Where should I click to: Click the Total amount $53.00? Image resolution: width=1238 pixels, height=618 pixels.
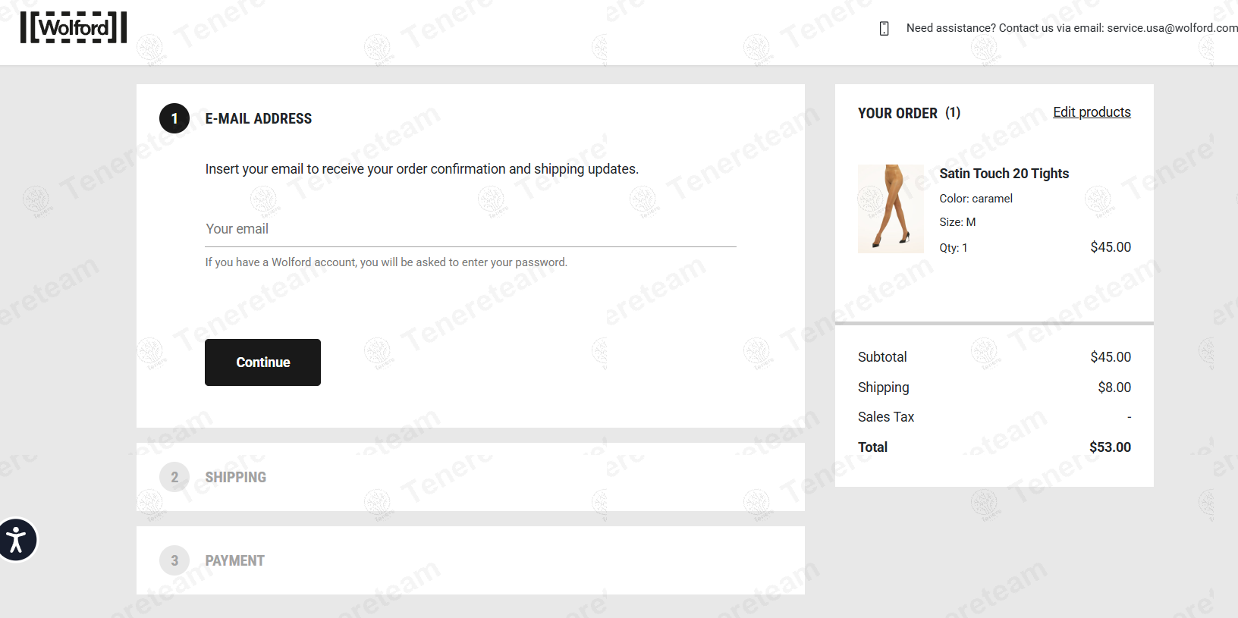pyautogui.click(x=1110, y=447)
